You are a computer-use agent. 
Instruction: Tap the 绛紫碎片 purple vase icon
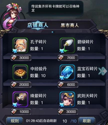coord(20,99)
